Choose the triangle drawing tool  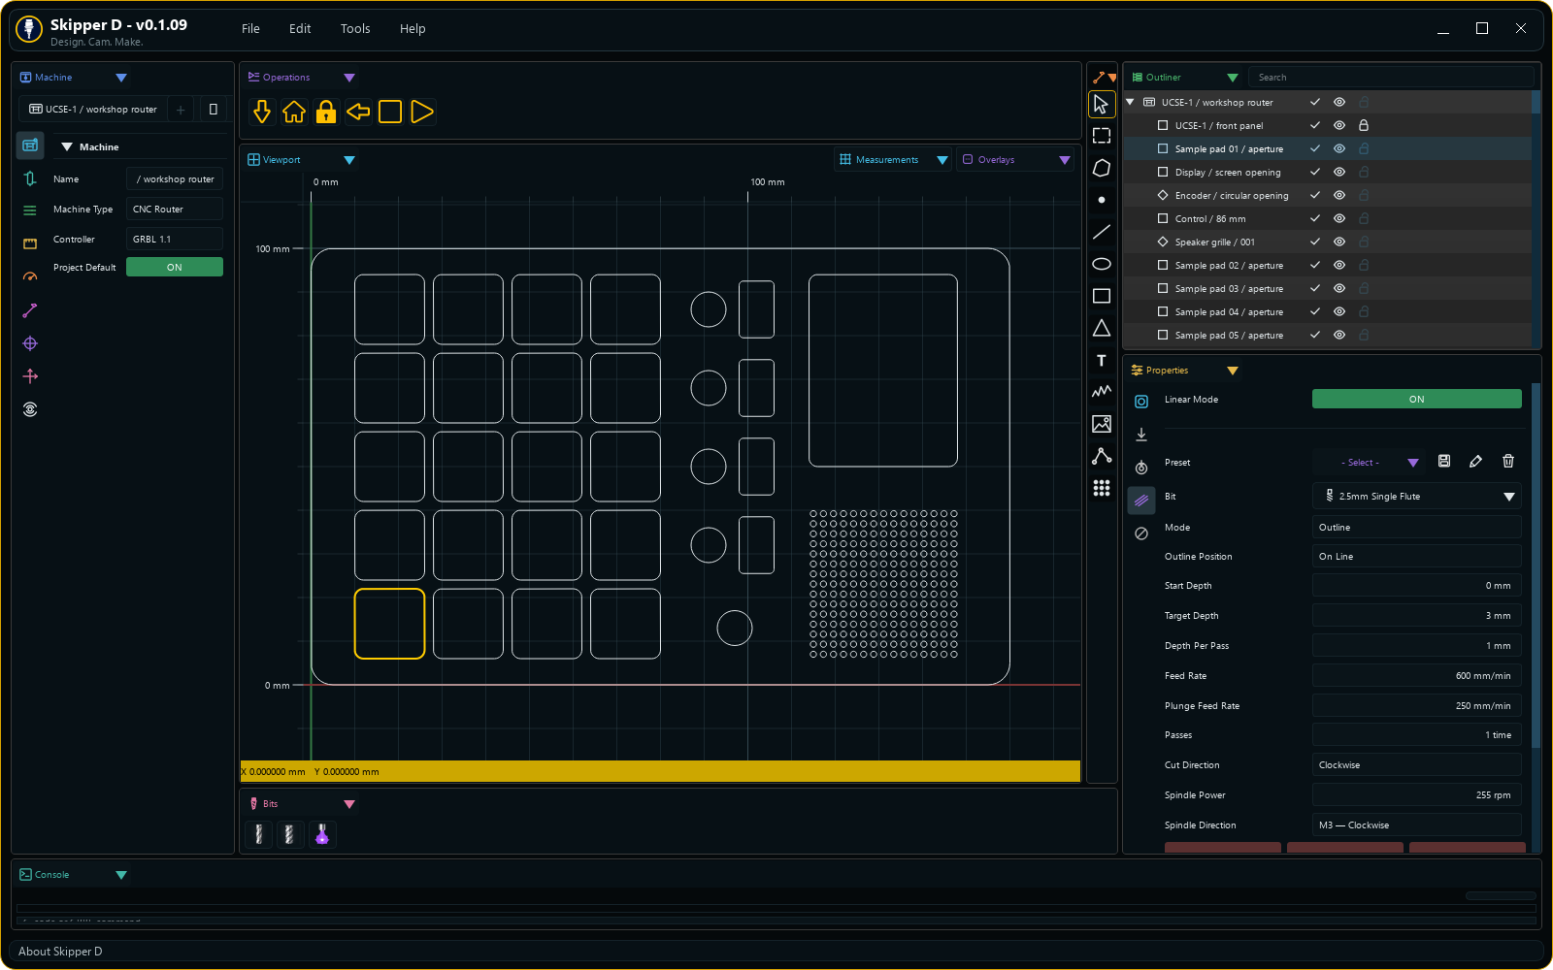point(1101,328)
